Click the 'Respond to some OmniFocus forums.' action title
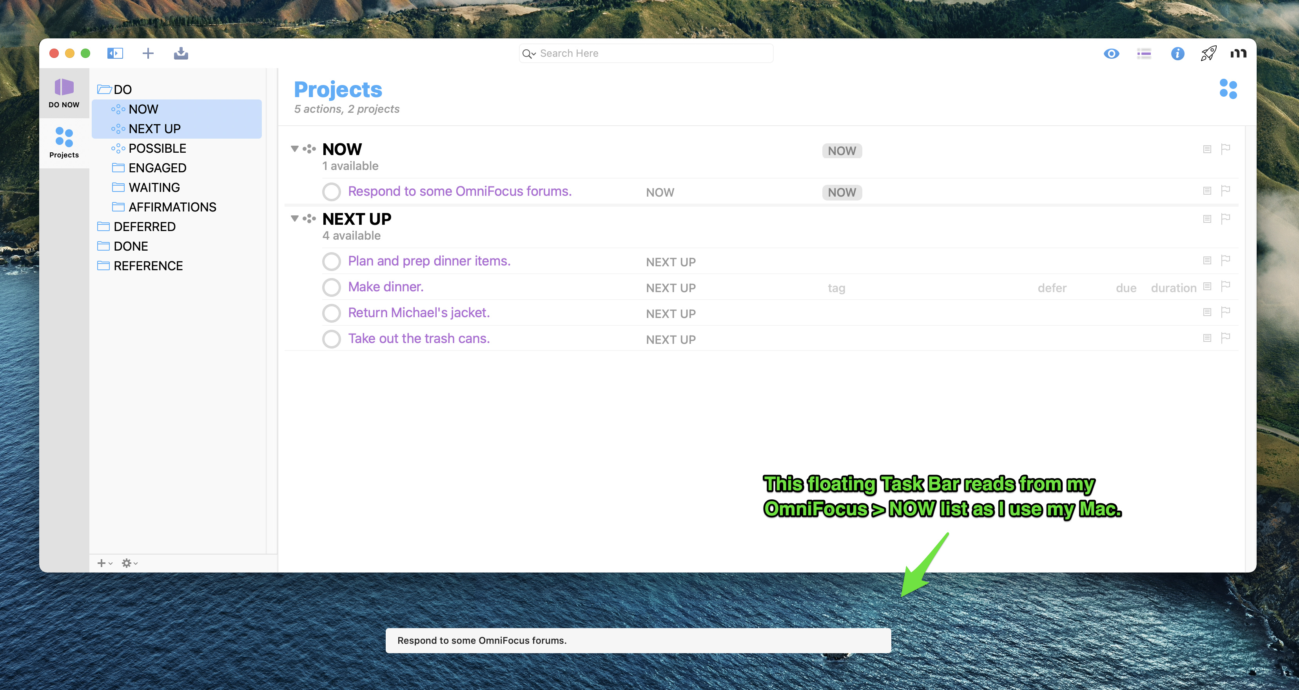The image size is (1299, 690). 460,191
